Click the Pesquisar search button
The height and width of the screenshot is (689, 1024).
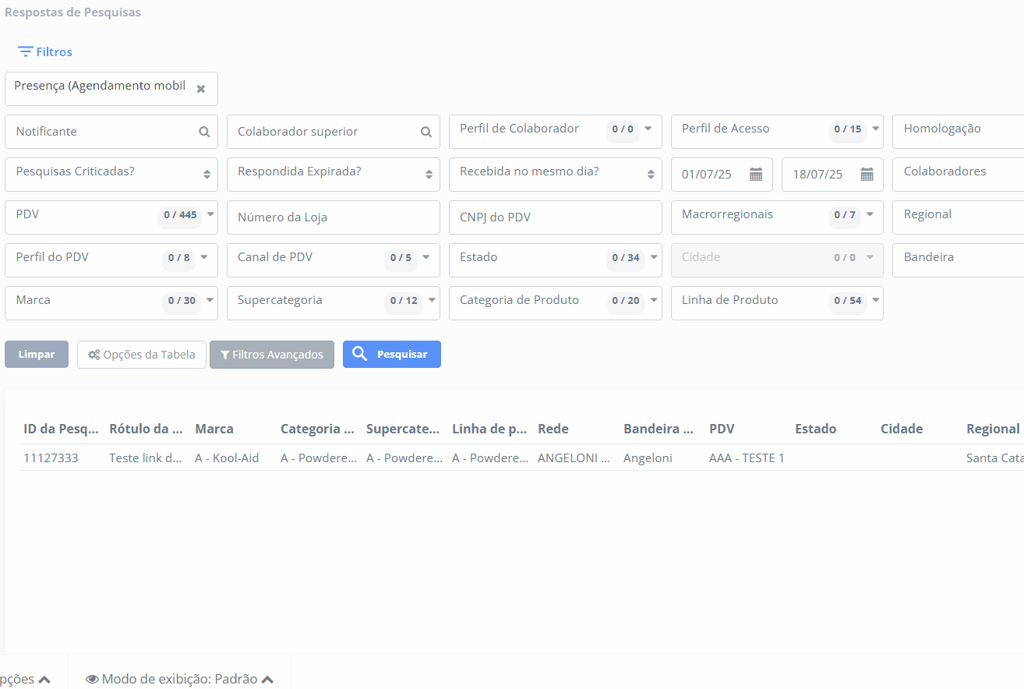click(391, 355)
